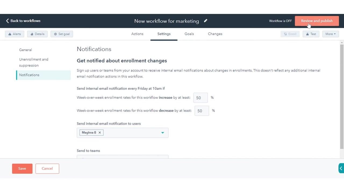Click the Test button

coord(311,34)
